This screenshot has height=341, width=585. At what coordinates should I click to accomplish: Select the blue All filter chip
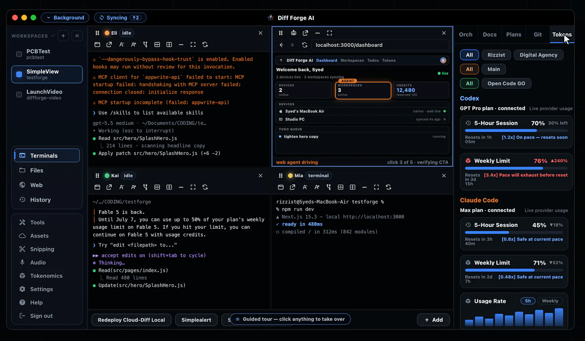pyautogui.click(x=469, y=55)
